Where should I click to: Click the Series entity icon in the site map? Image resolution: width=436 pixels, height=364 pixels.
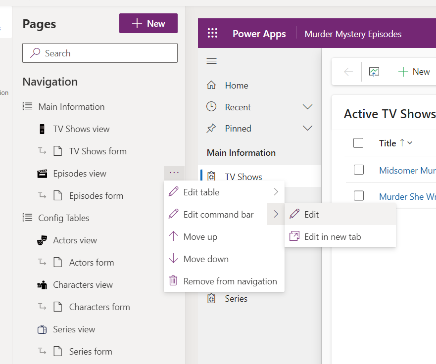211,298
